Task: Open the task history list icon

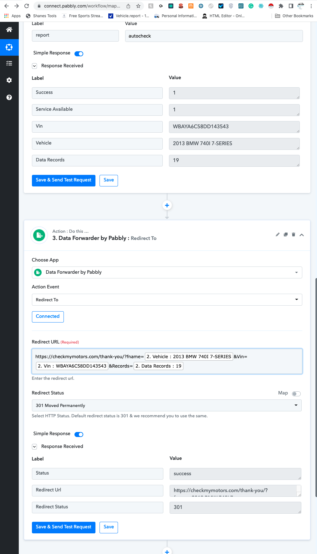Action: tap(9, 64)
